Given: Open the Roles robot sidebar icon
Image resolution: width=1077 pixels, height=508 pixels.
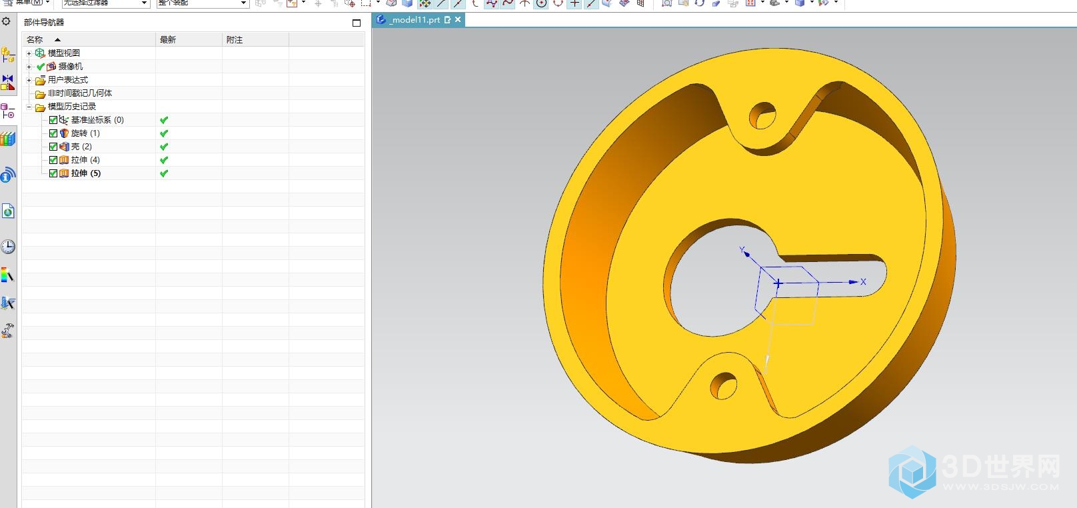Looking at the screenshot, I should point(8,331).
